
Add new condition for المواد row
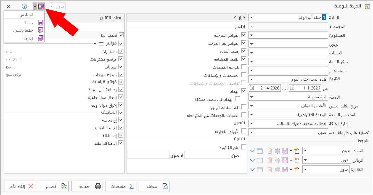[x=297, y=151]
